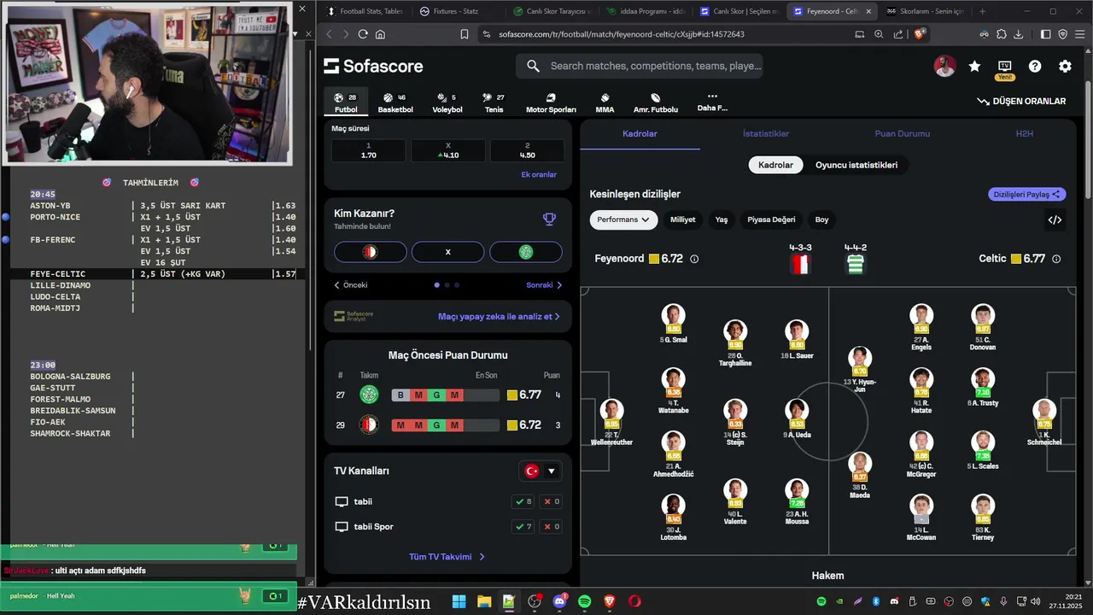Image resolution: width=1093 pixels, height=615 pixels.
Task: Open Windows Start menu
Action: (x=459, y=601)
